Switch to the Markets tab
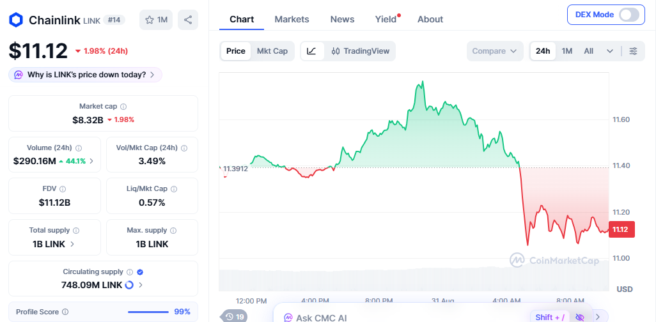This screenshot has height=322, width=656. tap(292, 19)
